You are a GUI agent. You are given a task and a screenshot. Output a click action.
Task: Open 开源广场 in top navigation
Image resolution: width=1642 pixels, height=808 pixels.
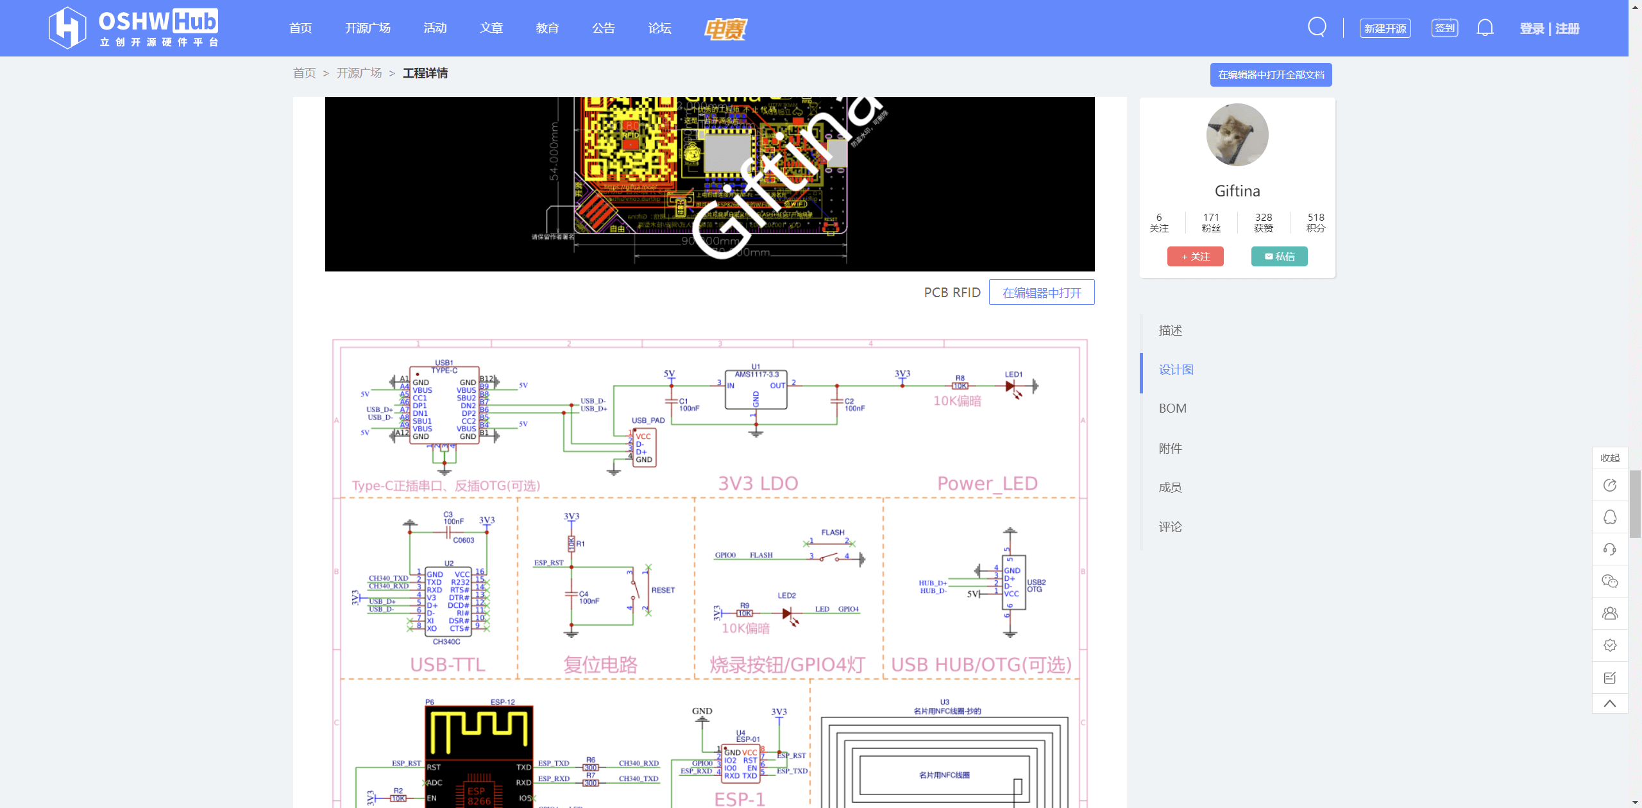[x=368, y=28]
